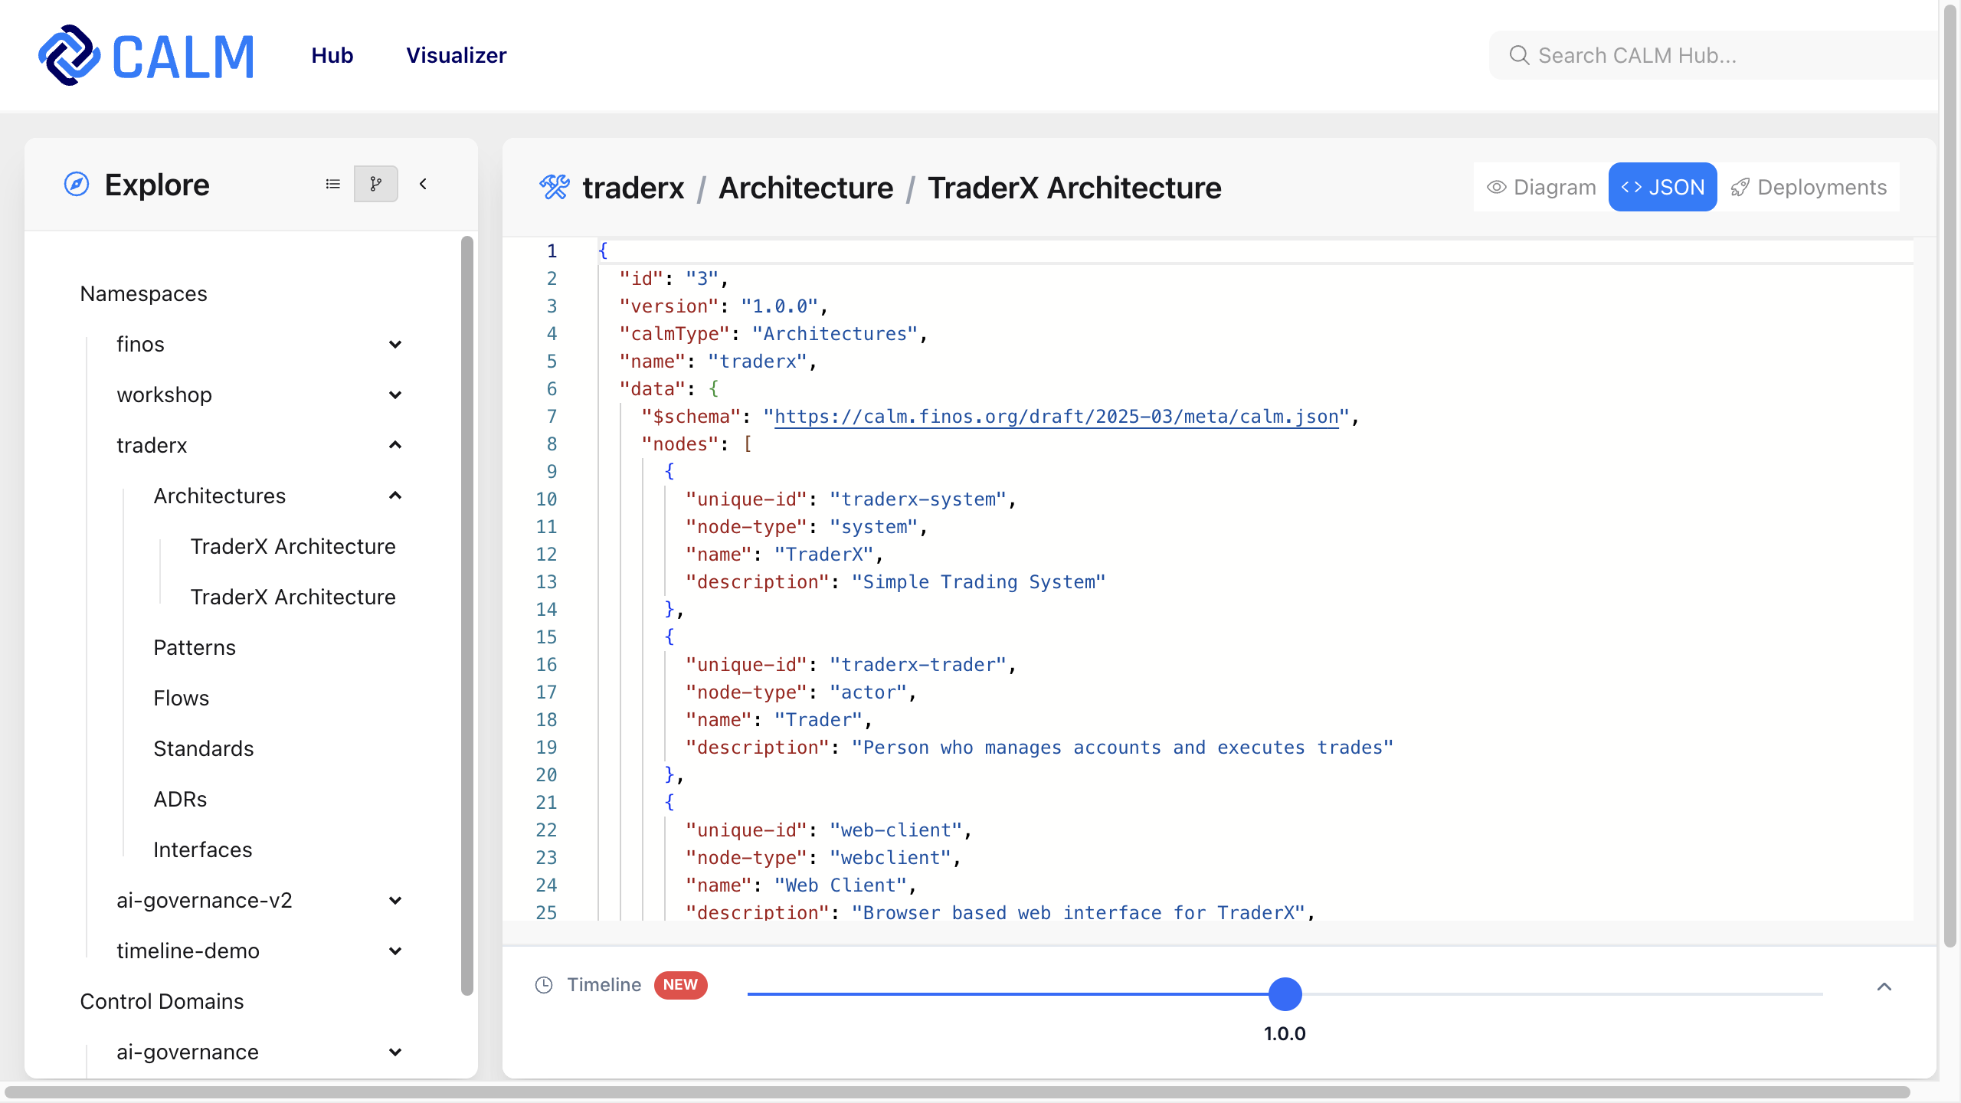Switch Explore panel to list view
Viewport: 1961px width, 1103px height.
332,184
